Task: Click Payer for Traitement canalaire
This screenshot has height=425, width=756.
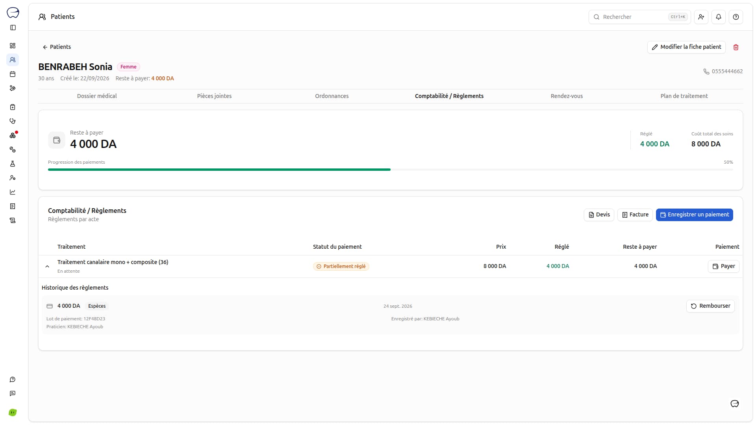Action: (724, 266)
